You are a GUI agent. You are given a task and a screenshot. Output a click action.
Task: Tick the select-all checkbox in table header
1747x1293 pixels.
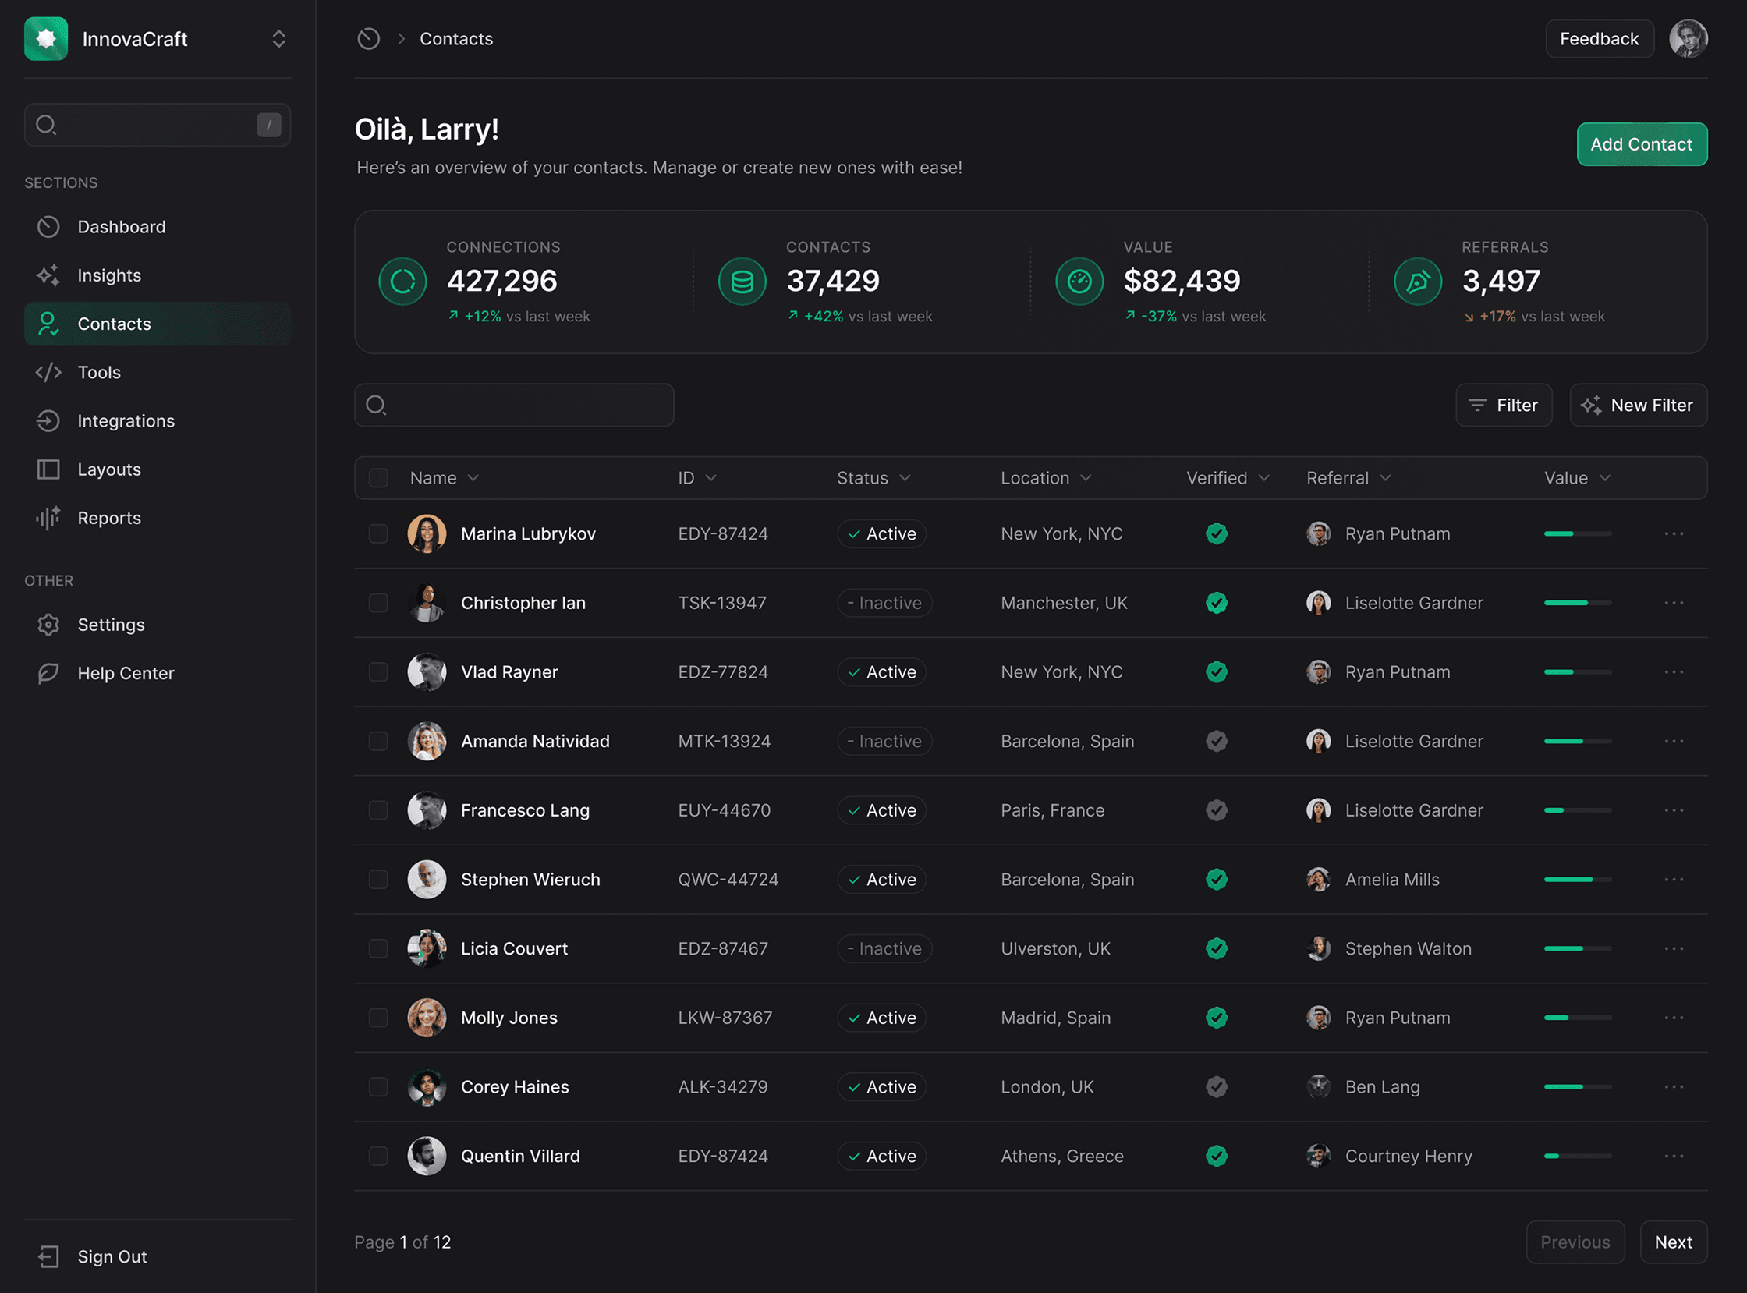pyautogui.click(x=379, y=478)
